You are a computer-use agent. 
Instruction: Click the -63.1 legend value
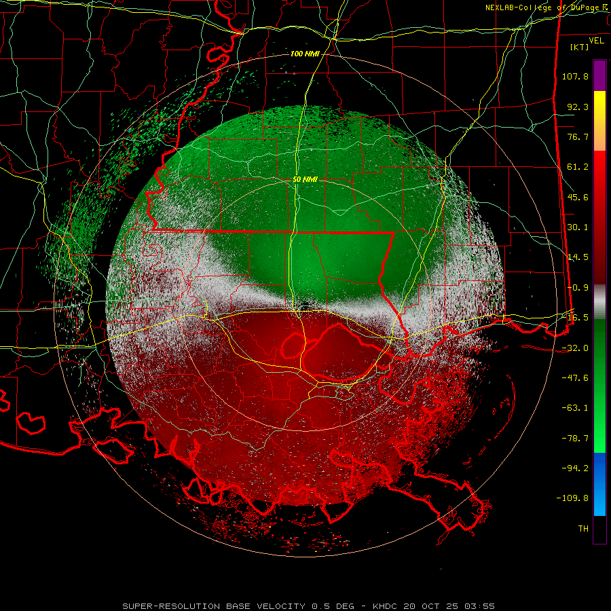click(x=575, y=408)
